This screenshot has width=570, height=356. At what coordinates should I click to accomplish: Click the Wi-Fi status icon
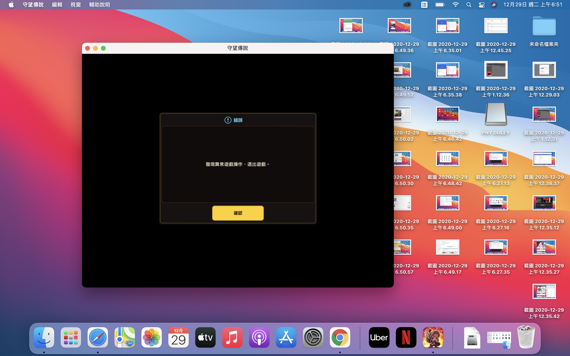[x=455, y=5]
